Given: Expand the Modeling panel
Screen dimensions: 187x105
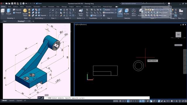Looking at the screenshot, I should coord(11,18).
